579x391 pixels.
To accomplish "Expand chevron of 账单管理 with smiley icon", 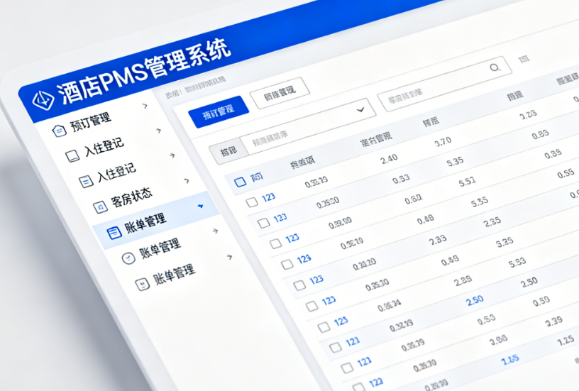I will click(x=230, y=257).
